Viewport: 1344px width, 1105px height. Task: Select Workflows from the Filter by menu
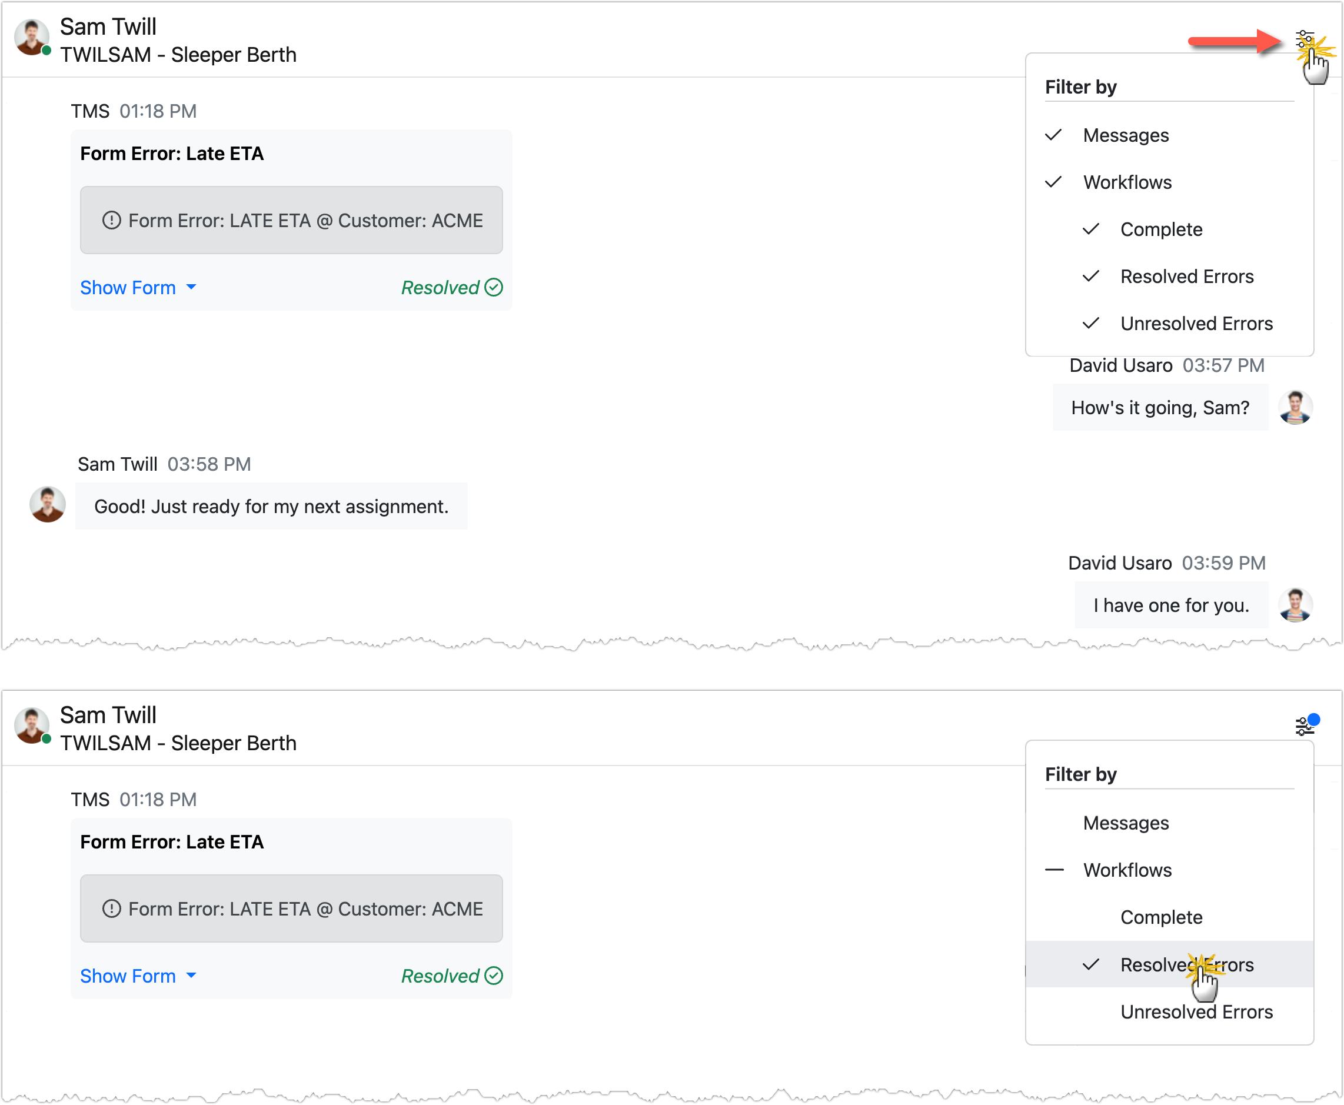(x=1127, y=182)
